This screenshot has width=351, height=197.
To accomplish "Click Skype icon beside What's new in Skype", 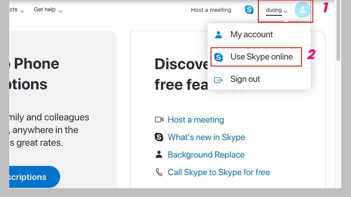I will 159,137.
